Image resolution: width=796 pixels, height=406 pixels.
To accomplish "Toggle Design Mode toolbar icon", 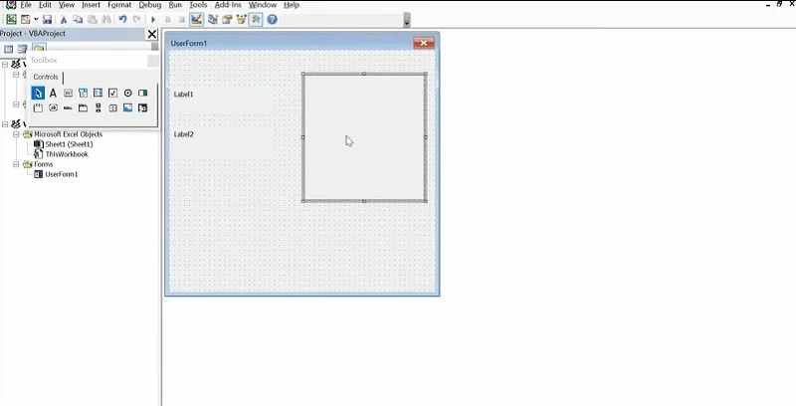I will (196, 19).
